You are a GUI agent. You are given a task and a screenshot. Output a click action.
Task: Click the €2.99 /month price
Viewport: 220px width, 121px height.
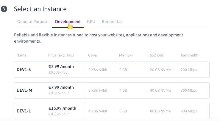(61, 67)
